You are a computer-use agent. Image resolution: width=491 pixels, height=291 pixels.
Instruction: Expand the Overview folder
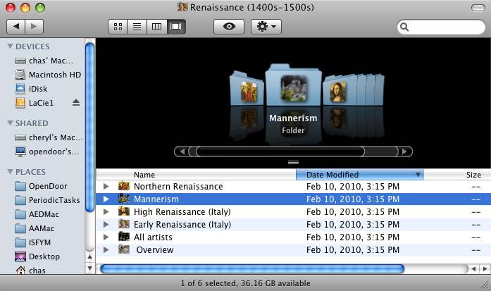pyautogui.click(x=106, y=250)
